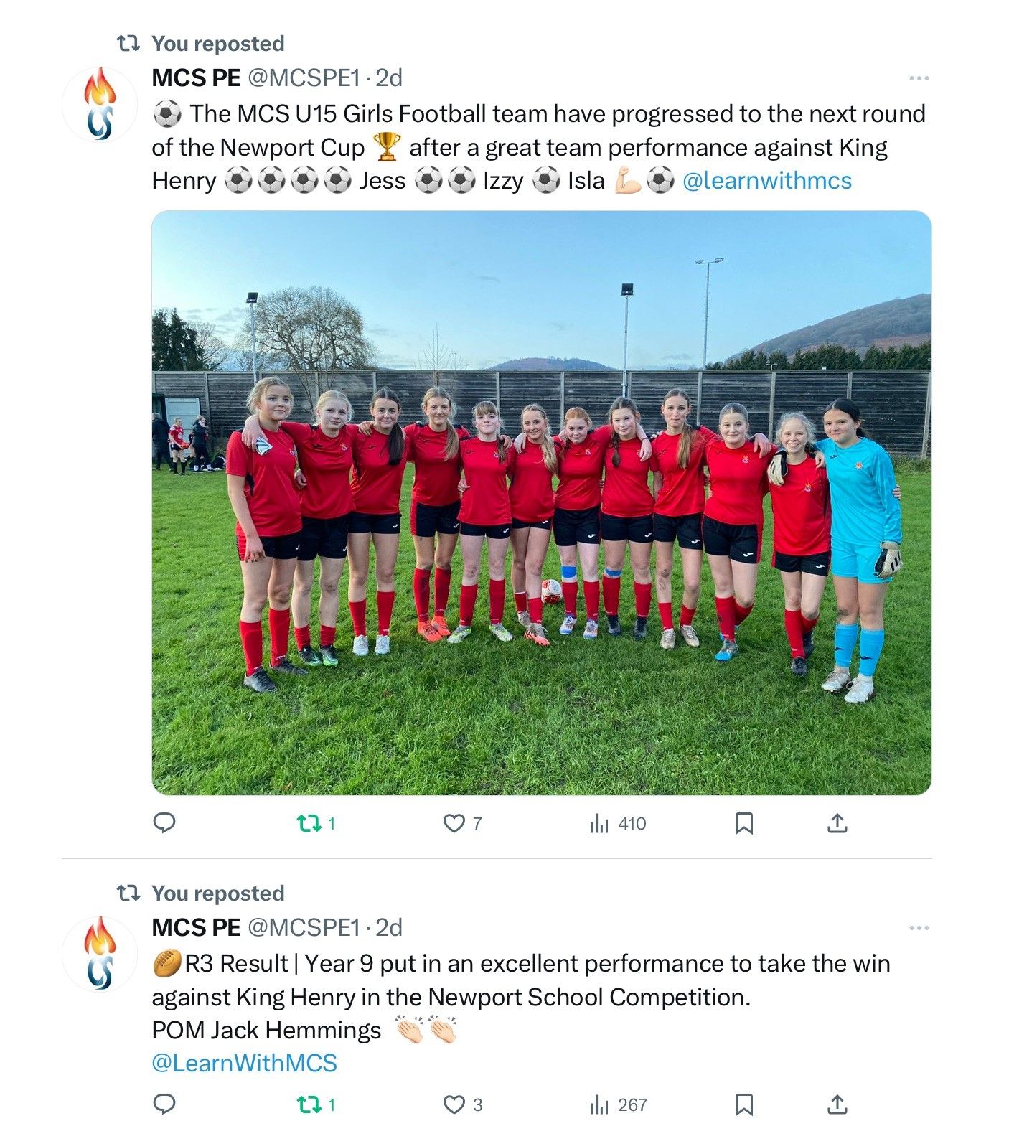This screenshot has height=1121, width=1009.
Task: Open MCS PE avatar on football post
Action: [100, 104]
